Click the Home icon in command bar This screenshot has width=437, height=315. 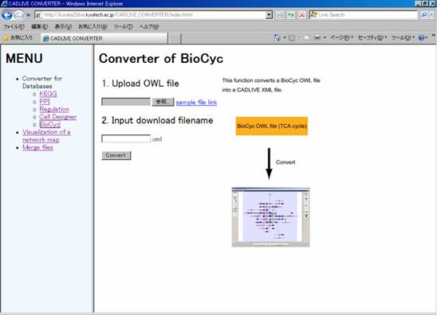[277, 37]
